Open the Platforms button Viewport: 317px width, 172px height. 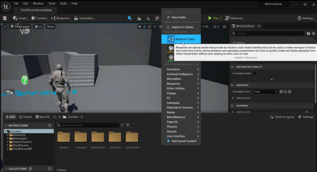pyautogui.click(x=234, y=18)
